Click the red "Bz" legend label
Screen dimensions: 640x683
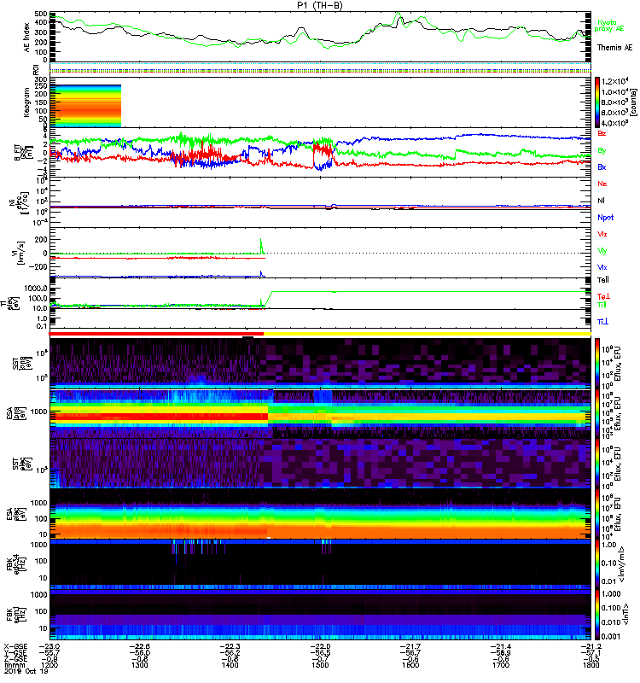pos(602,133)
